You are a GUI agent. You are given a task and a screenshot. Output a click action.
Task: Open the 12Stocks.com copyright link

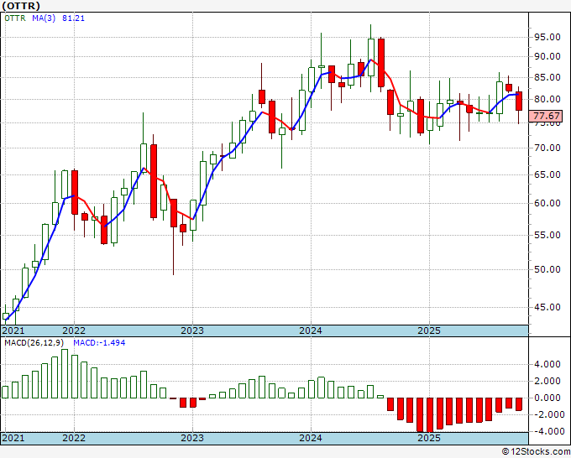pos(536,452)
